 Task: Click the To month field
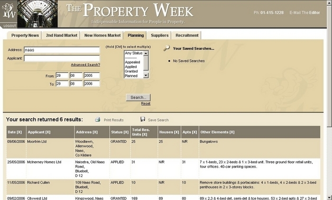click(76, 83)
